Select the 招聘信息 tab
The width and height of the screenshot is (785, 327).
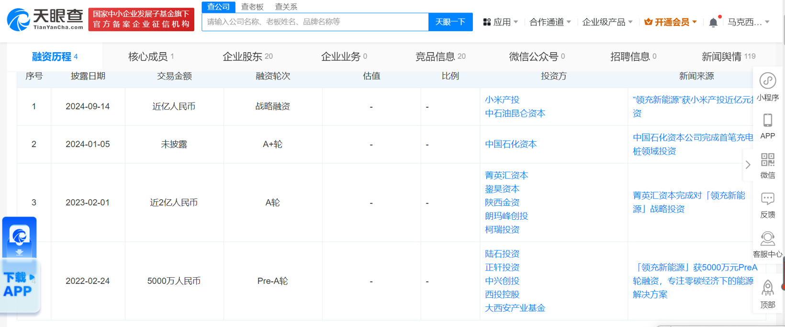[633, 56]
